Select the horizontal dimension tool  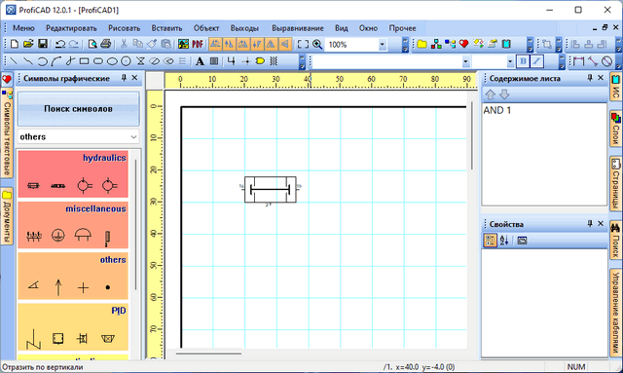point(579,61)
